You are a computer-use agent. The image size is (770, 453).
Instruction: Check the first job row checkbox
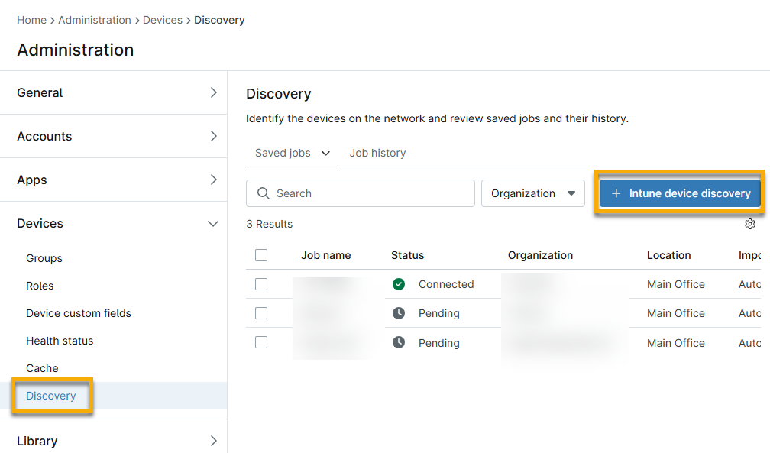coord(260,283)
